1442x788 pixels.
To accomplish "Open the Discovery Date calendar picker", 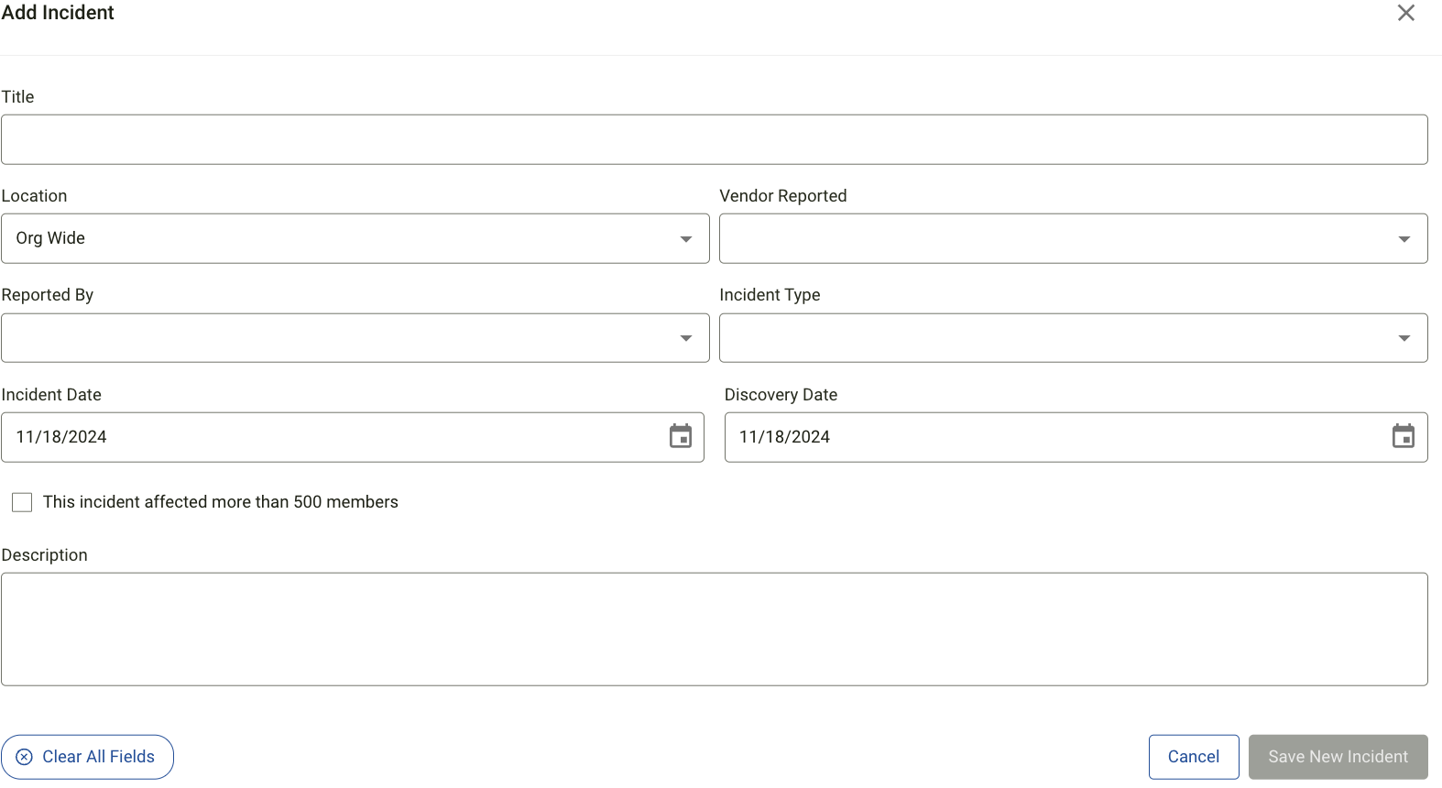I will pyautogui.click(x=1404, y=437).
